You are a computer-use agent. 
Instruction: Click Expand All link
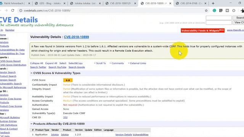(51, 63)
